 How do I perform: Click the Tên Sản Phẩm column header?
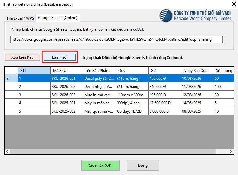(99, 71)
